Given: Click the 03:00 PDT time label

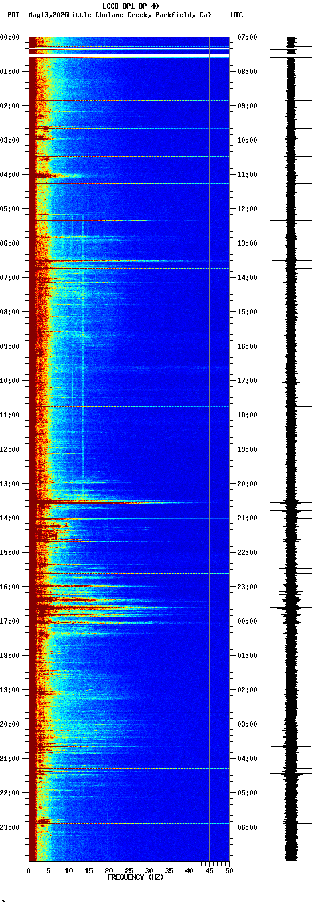Looking at the screenshot, I should [x=10, y=140].
